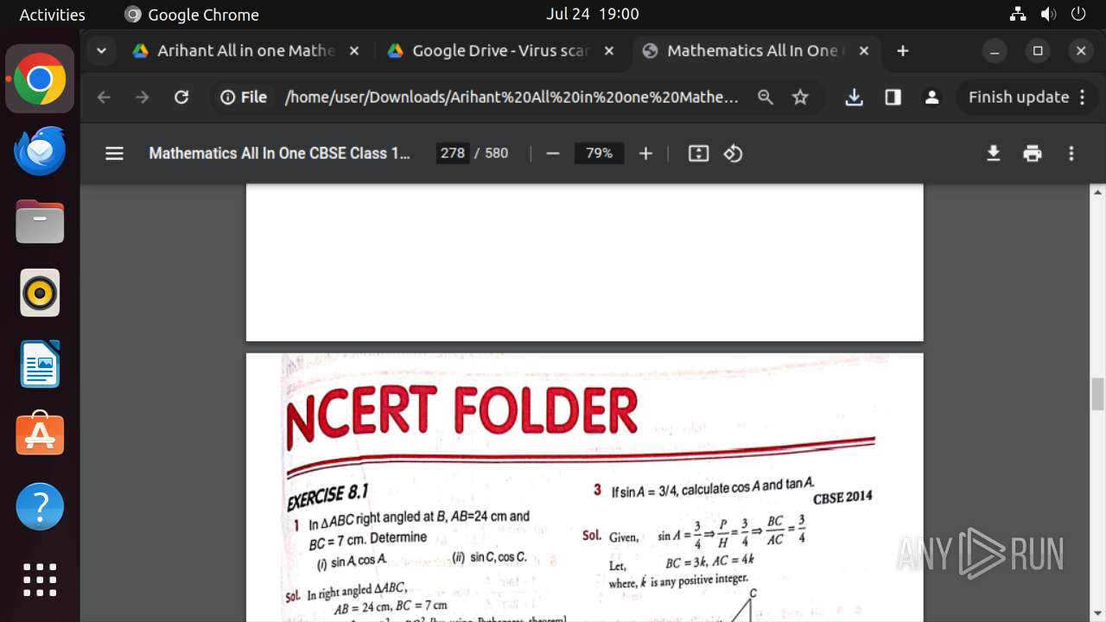Click the Finish update button
1106x622 pixels.
(x=1027, y=98)
